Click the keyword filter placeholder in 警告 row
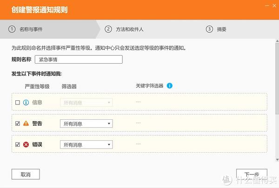 coord(138,123)
